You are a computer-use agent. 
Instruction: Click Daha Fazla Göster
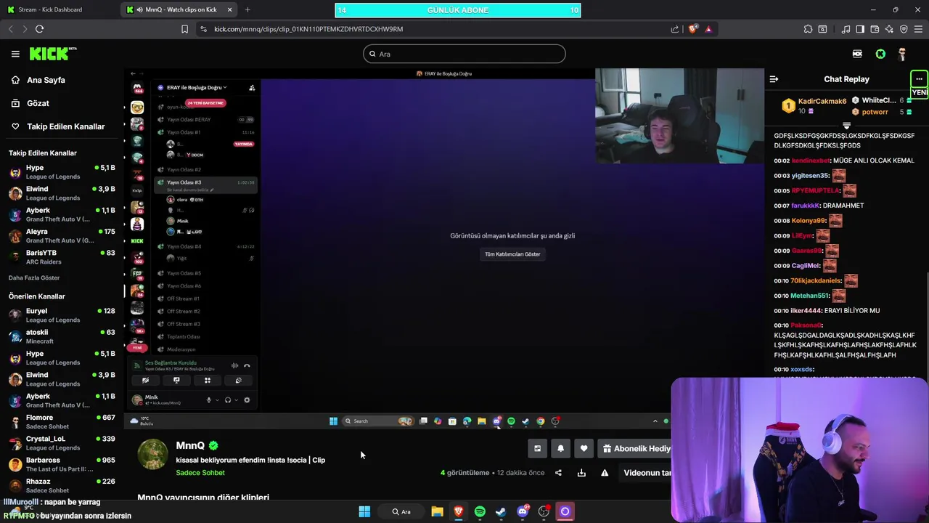pos(34,278)
